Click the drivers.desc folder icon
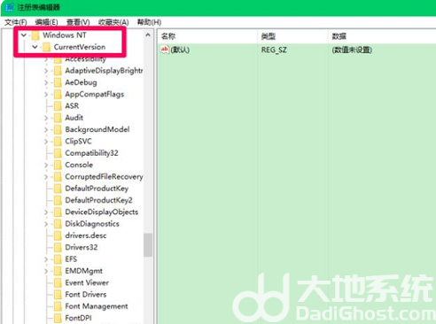This screenshot has height=324, width=436. point(58,235)
